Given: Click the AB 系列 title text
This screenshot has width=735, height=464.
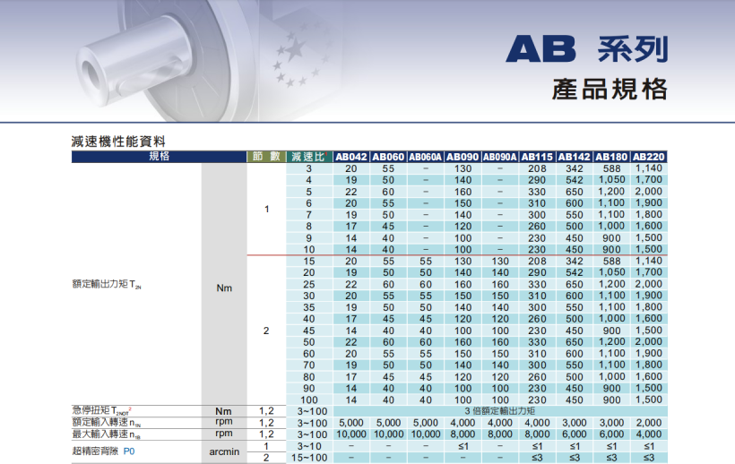Looking at the screenshot, I should (x=586, y=48).
